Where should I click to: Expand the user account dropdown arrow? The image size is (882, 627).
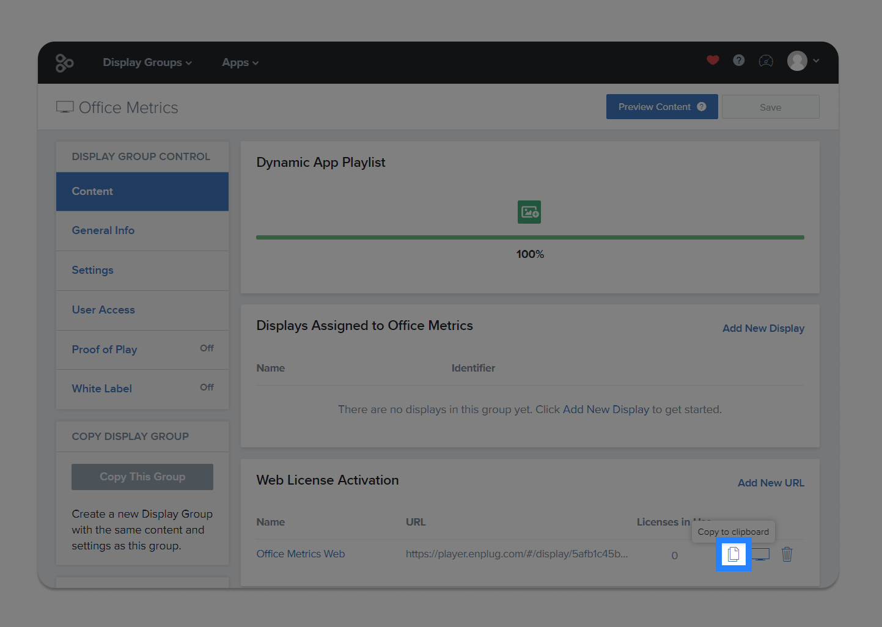tap(816, 61)
